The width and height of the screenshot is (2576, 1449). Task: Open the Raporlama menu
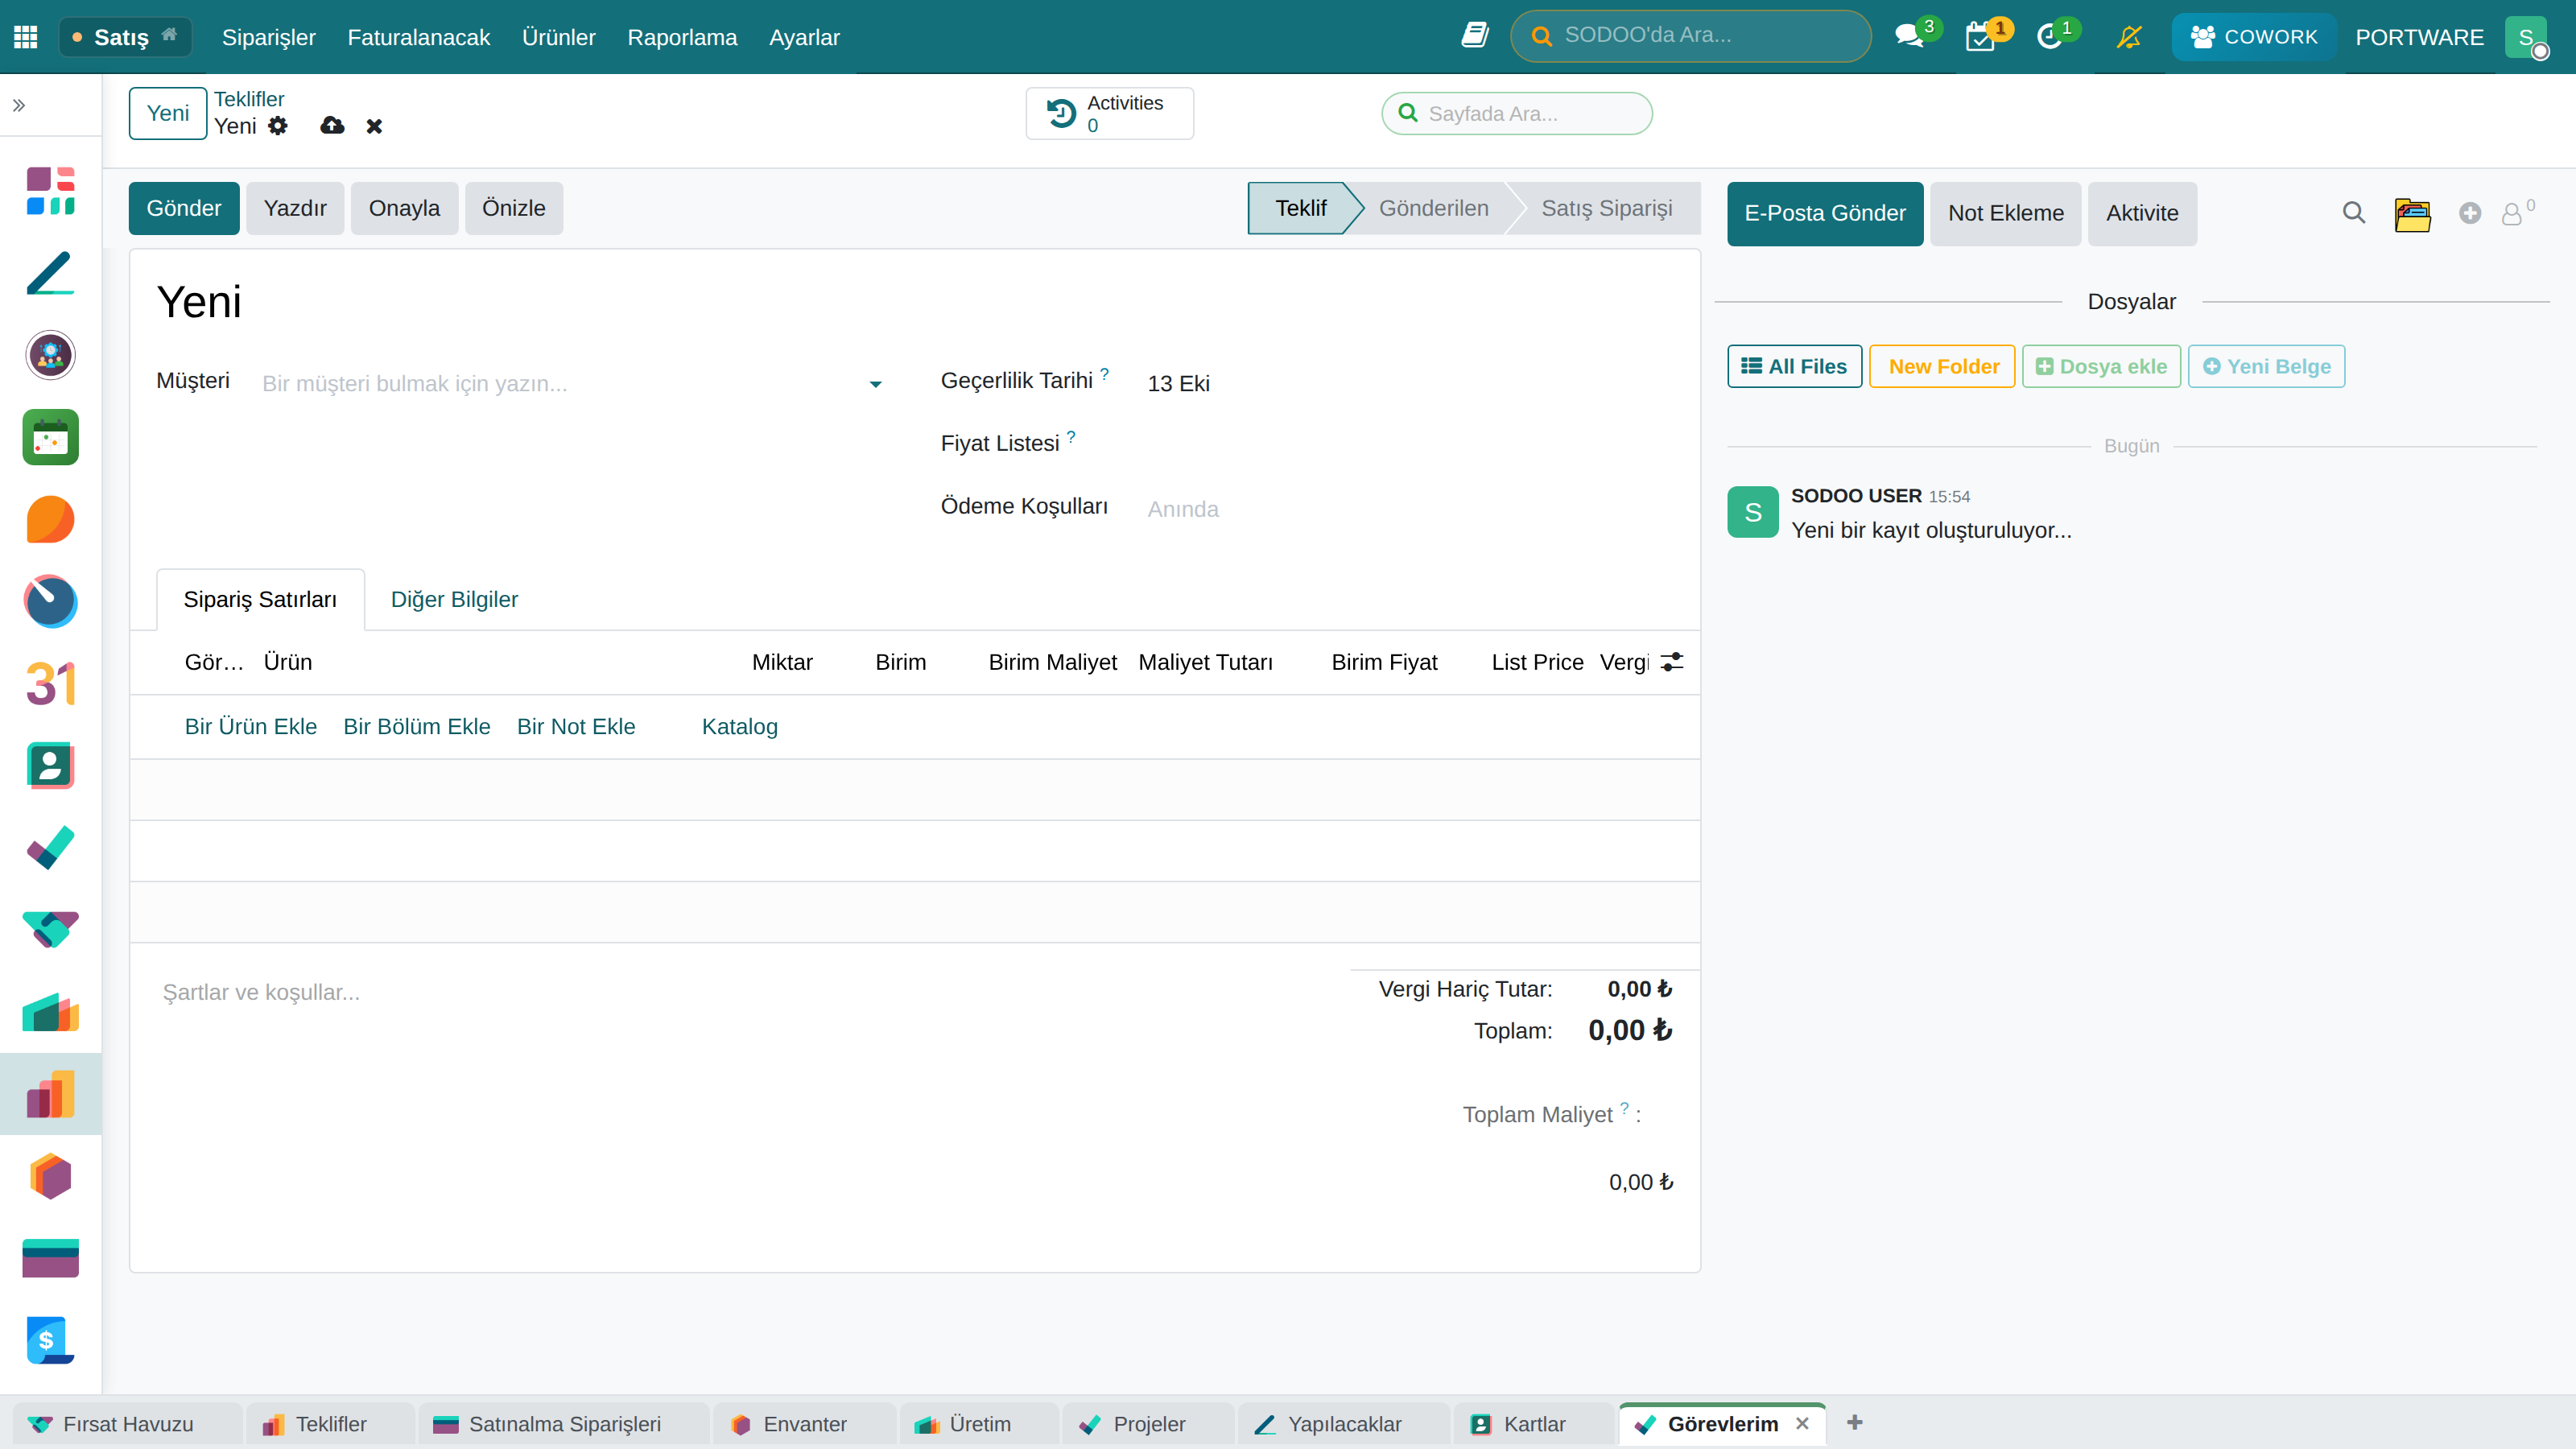[x=682, y=37]
